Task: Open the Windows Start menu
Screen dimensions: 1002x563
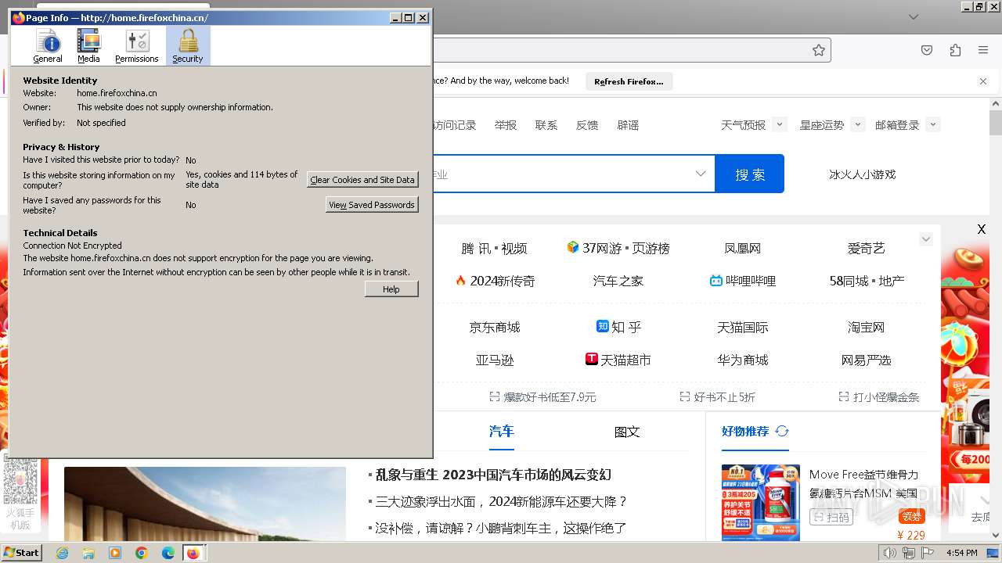Action: click(x=22, y=553)
